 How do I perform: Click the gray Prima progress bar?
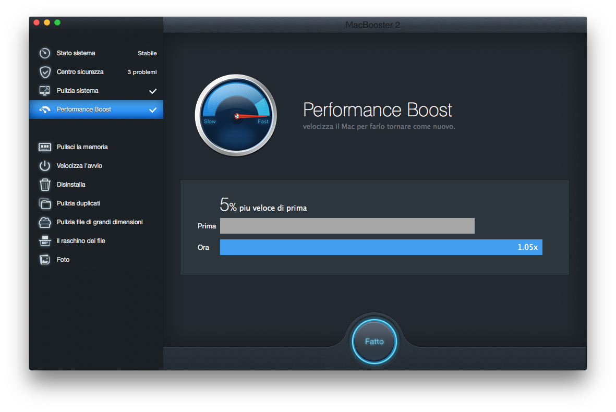[347, 226]
